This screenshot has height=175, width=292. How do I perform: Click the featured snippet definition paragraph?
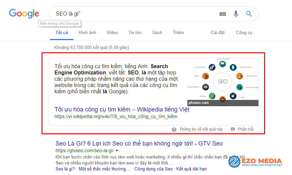116,79
